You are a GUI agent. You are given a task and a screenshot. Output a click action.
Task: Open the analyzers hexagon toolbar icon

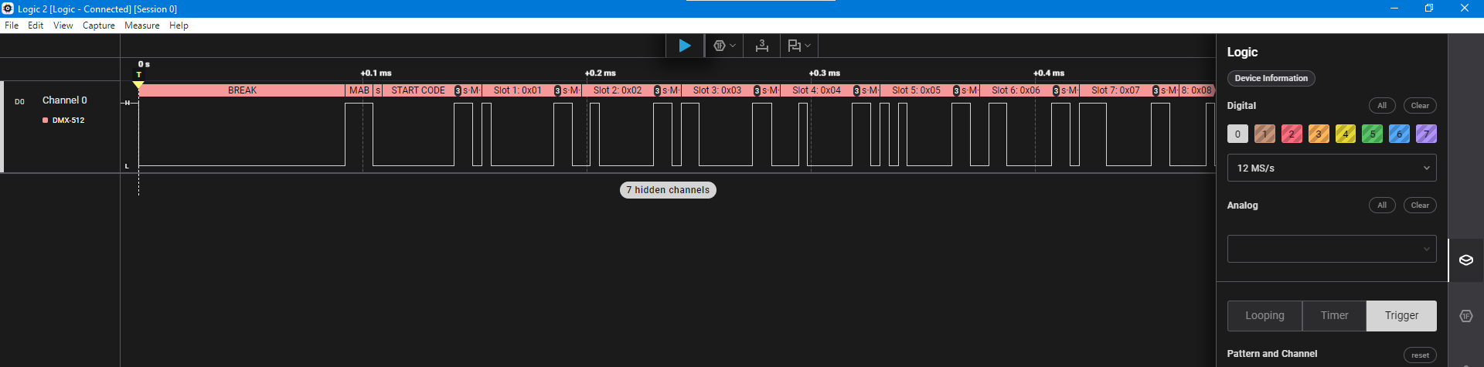(x=720, y=46)
